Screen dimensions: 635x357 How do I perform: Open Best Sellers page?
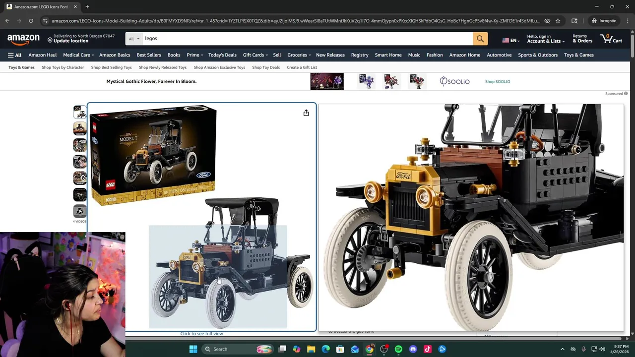(x=149, y=55)
